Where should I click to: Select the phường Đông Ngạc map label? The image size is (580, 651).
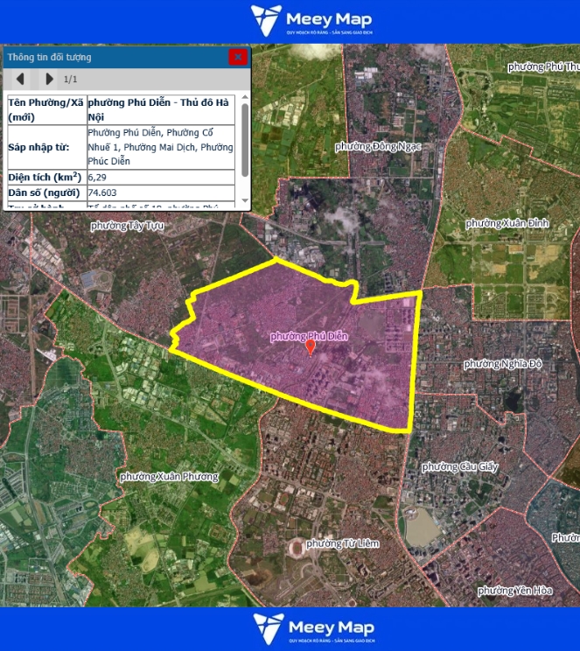(377, 146)
